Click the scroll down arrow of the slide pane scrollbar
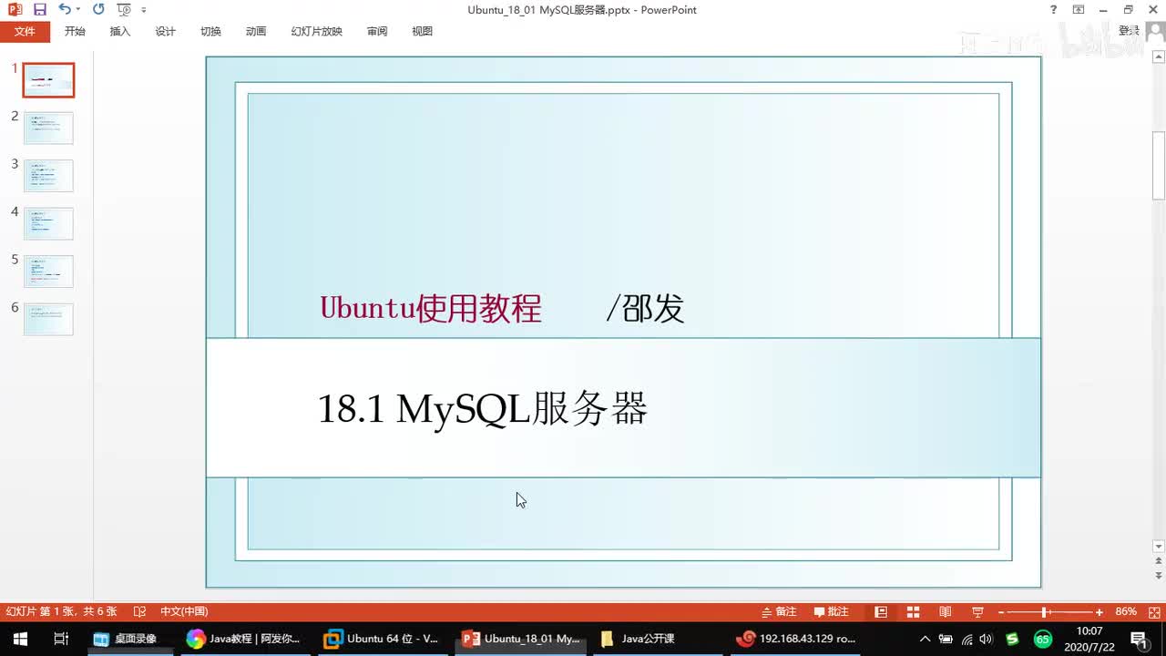The image size is (1166, 656). tap(1159, 547)
